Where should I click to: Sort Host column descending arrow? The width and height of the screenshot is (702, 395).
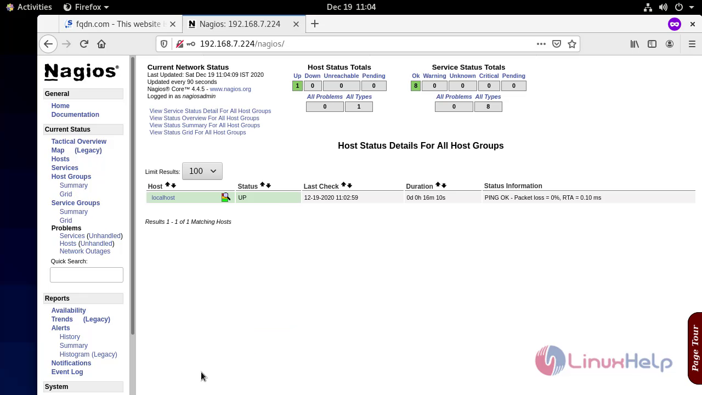[x=173, y=185]
